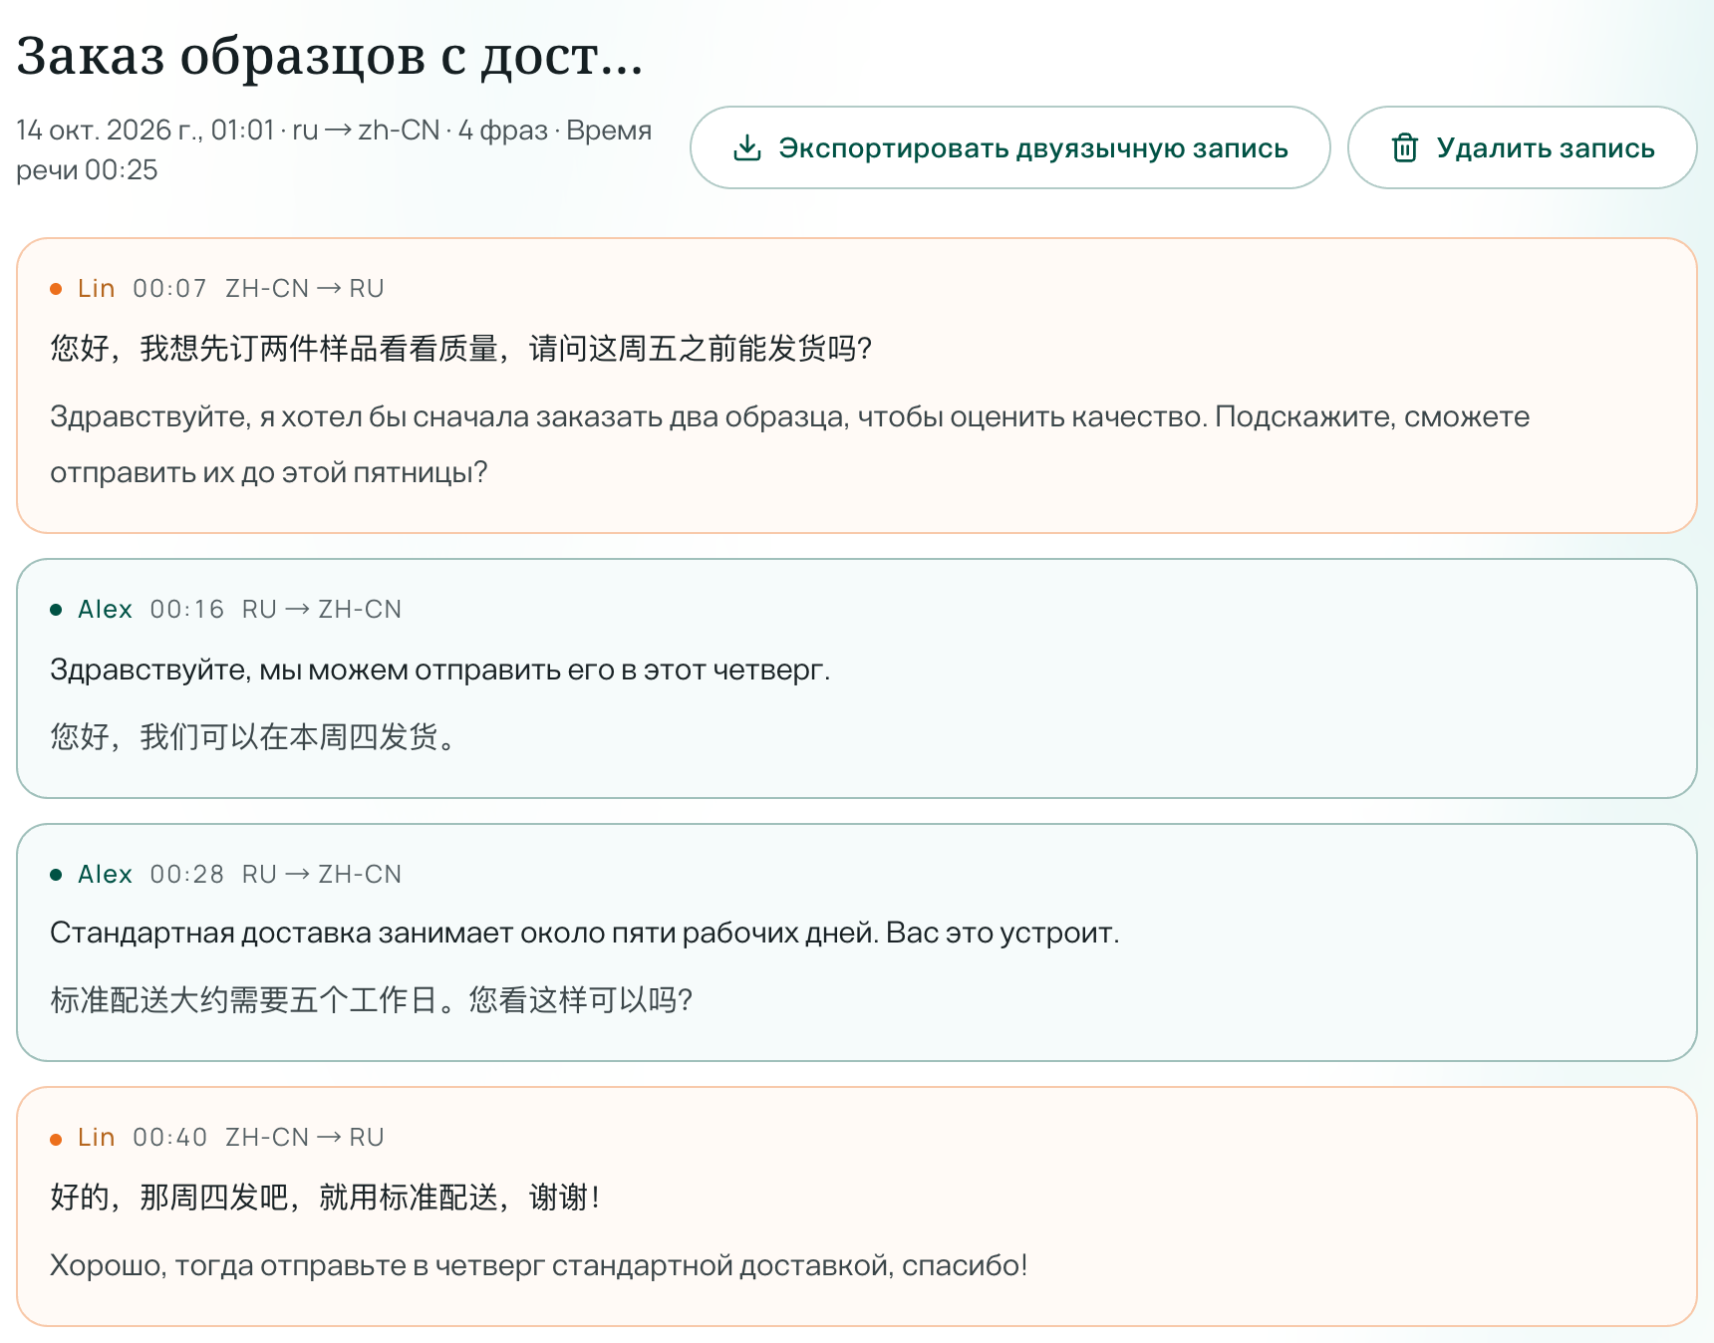Click speaker name Lin at 00:40
The image size is (1714, 1343).
point(97,1137)
